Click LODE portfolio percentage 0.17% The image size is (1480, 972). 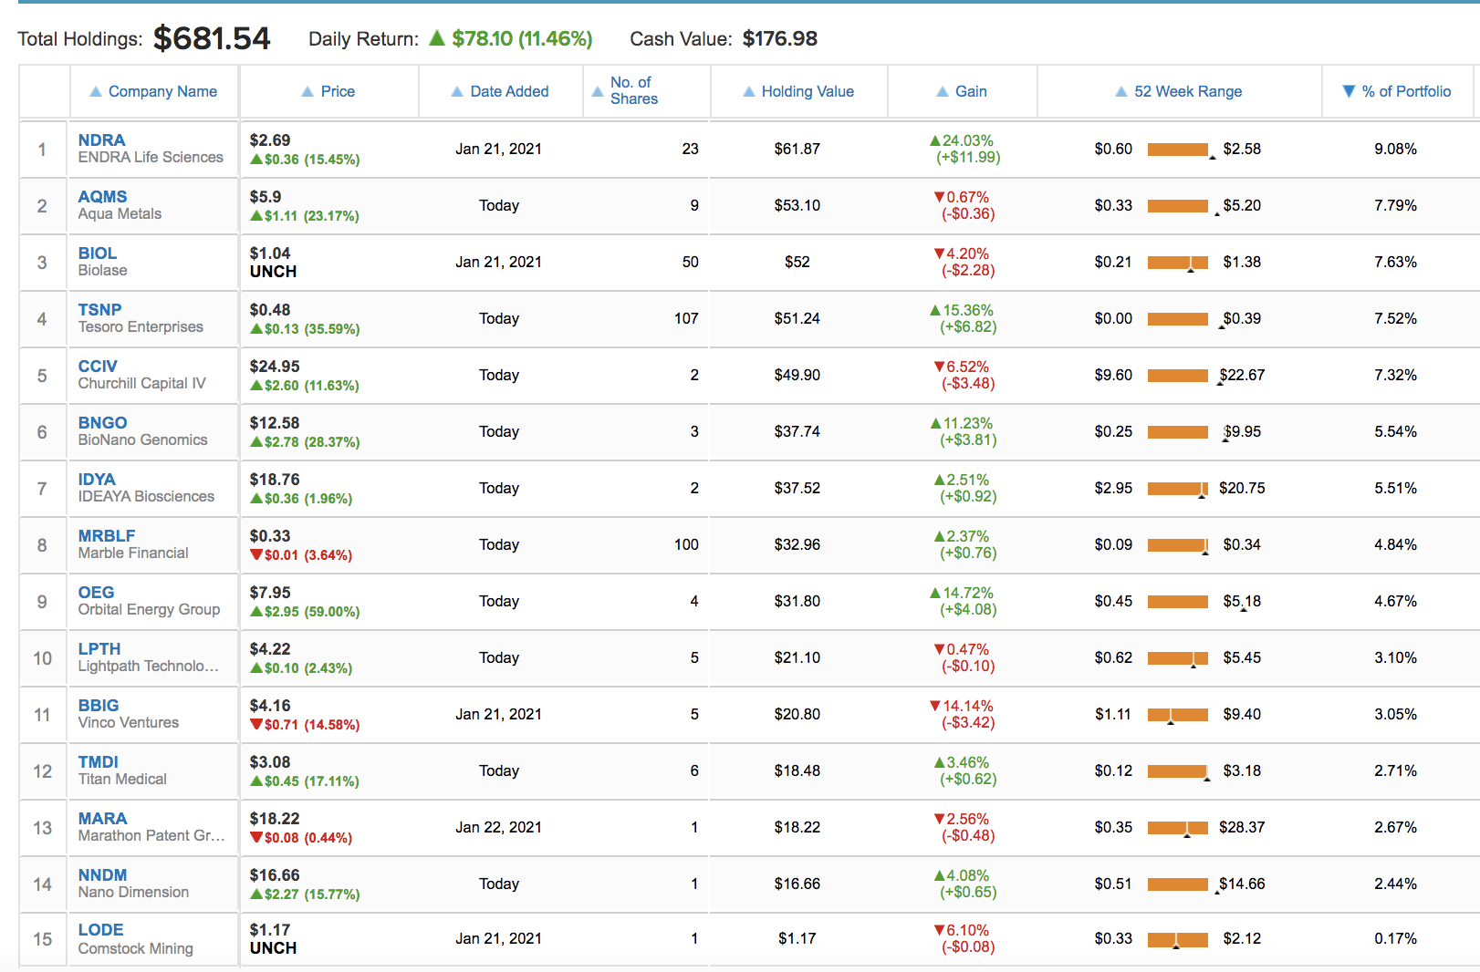click(1396, 939)
